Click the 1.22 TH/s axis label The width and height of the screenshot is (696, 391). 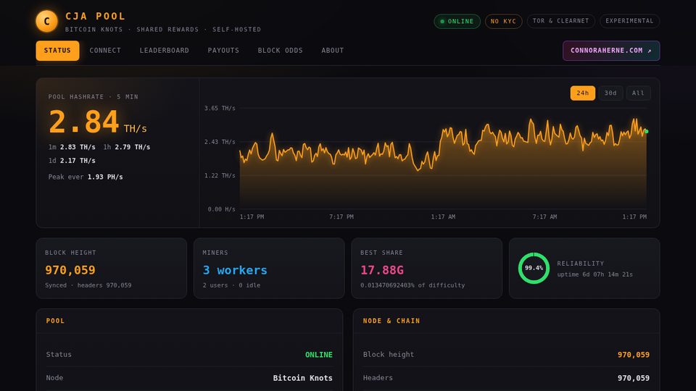pos(220,175)
